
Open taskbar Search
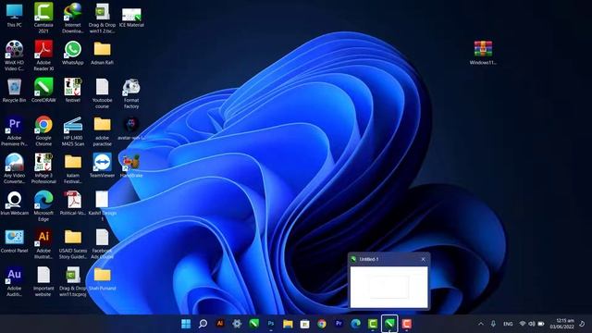click(x=203, y=324)
